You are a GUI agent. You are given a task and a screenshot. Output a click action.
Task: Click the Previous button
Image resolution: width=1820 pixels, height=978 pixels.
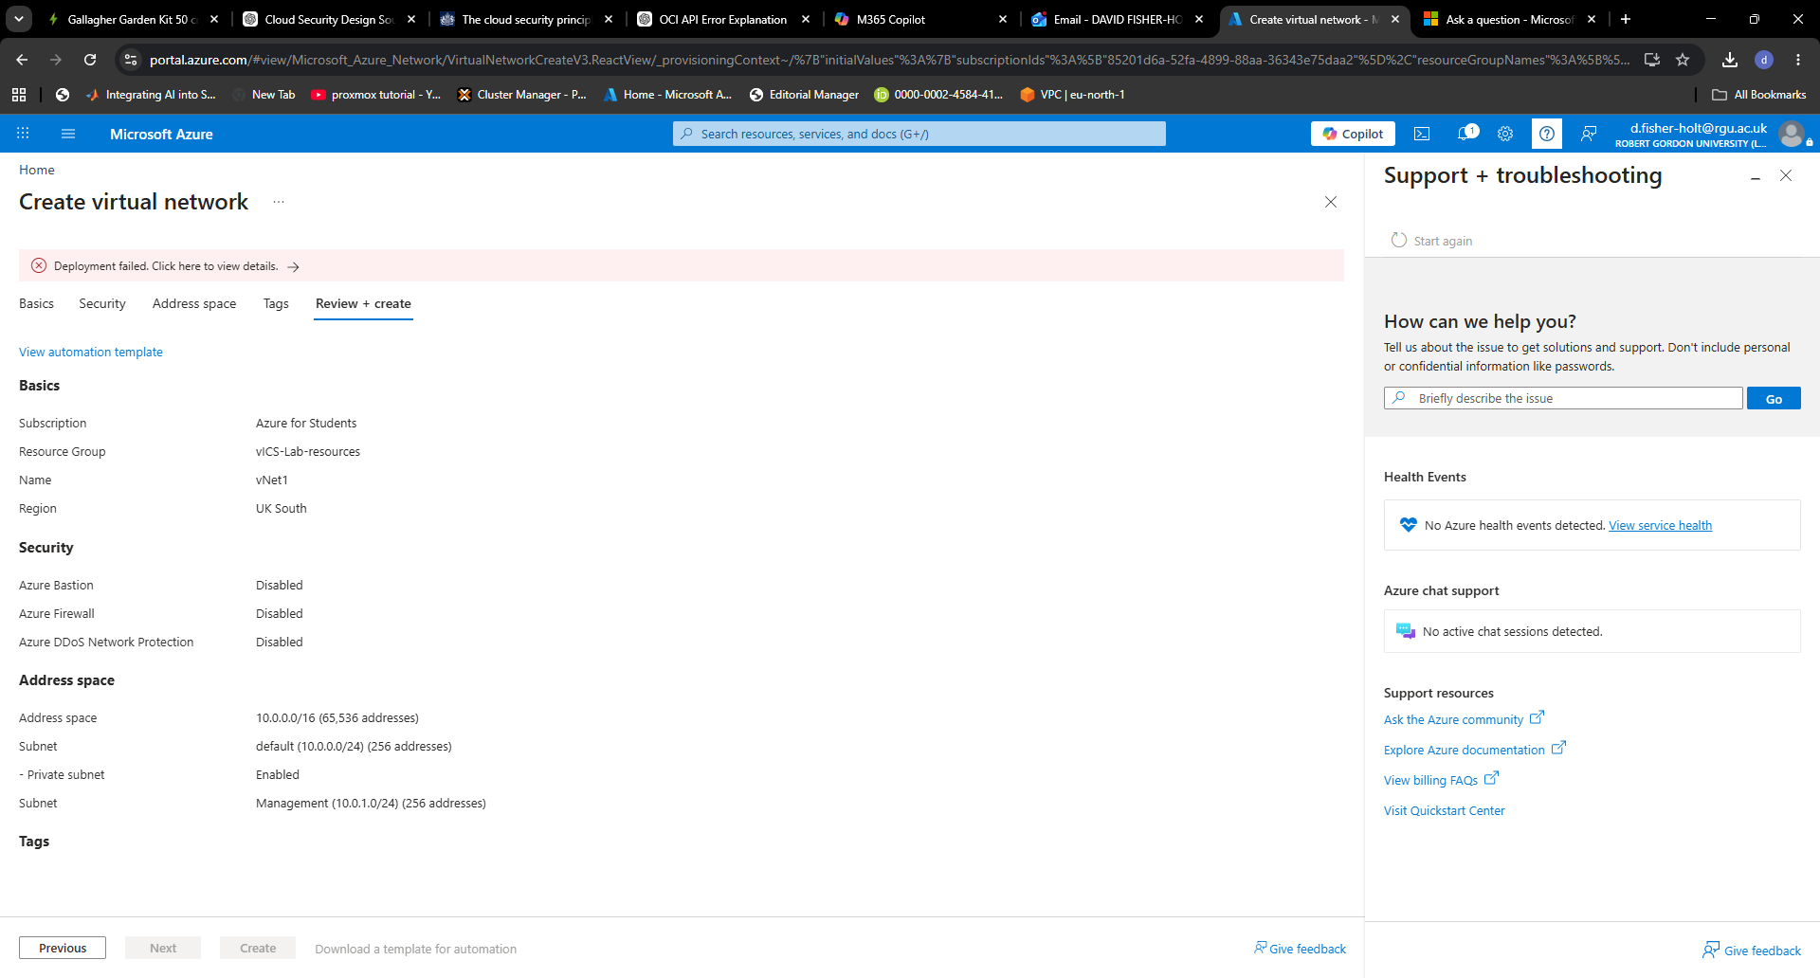pos(63,948)
